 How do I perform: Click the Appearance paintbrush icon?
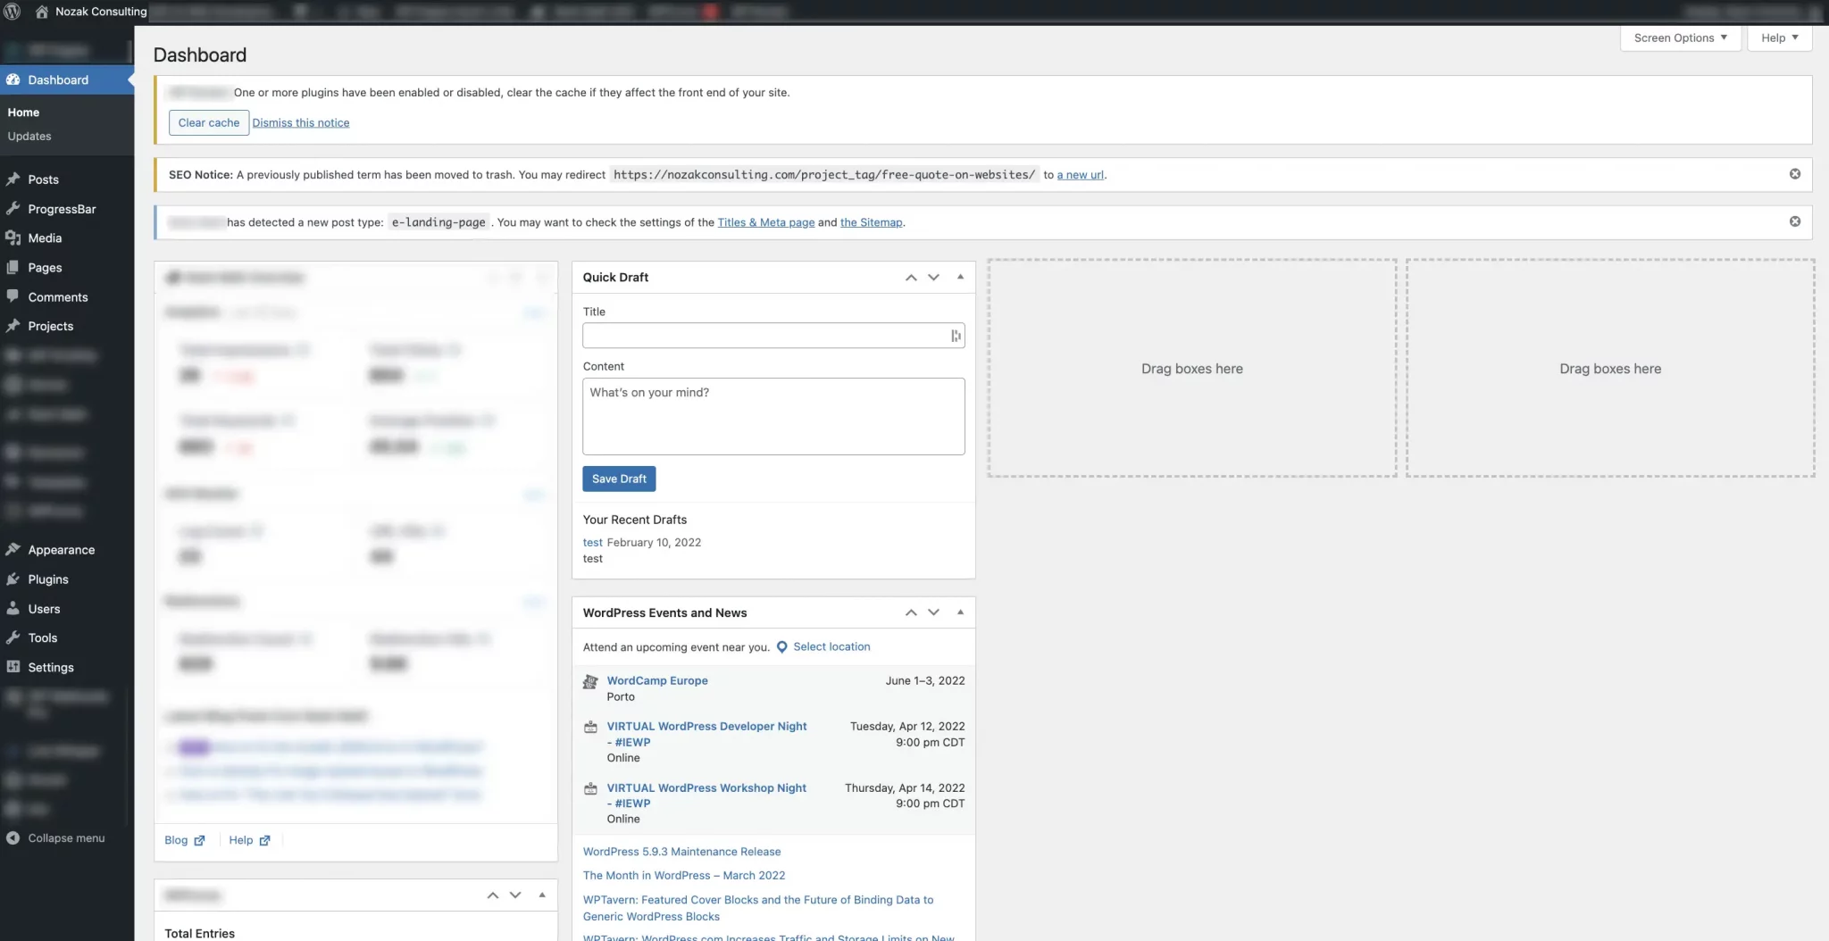click(13, 550)
